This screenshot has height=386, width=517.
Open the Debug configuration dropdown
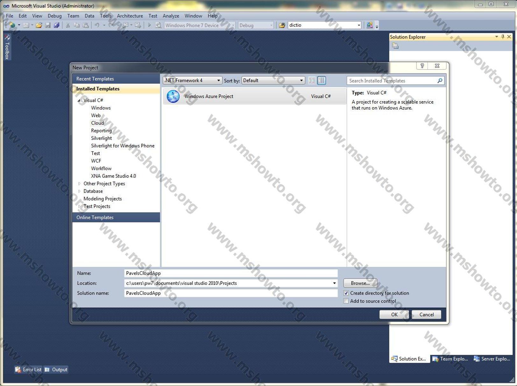click(256, 25)
